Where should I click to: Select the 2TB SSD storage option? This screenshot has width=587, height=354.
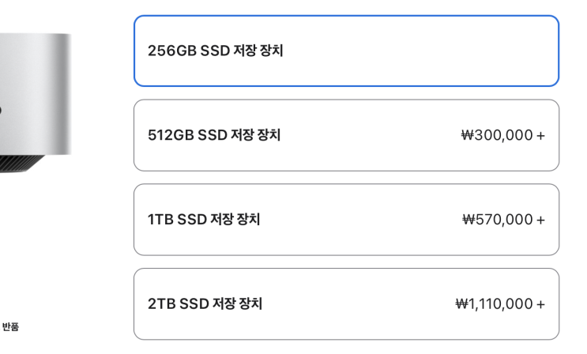point(346,304)
